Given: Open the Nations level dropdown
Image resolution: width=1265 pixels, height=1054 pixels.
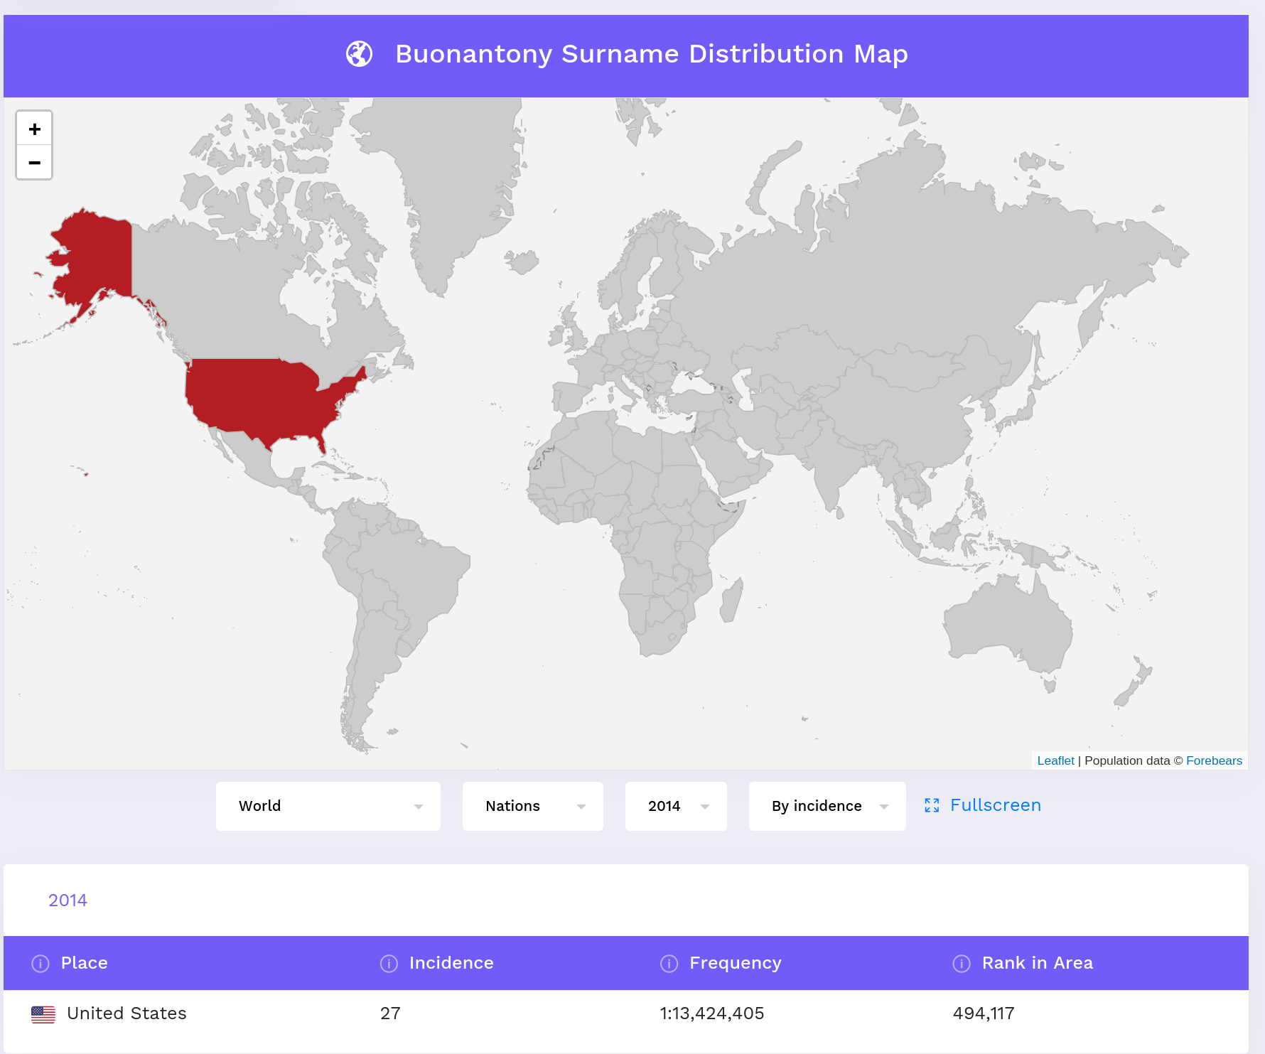Looking at the screenshot, I should [x=533, y=806].
